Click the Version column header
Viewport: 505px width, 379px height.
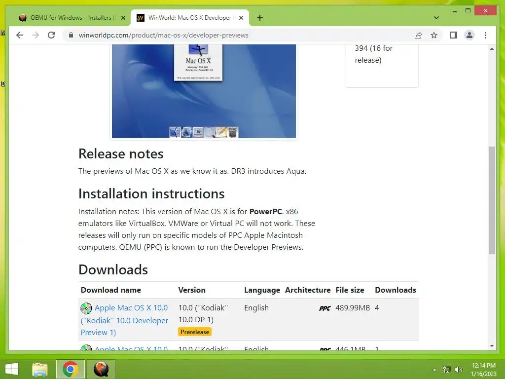192,290
